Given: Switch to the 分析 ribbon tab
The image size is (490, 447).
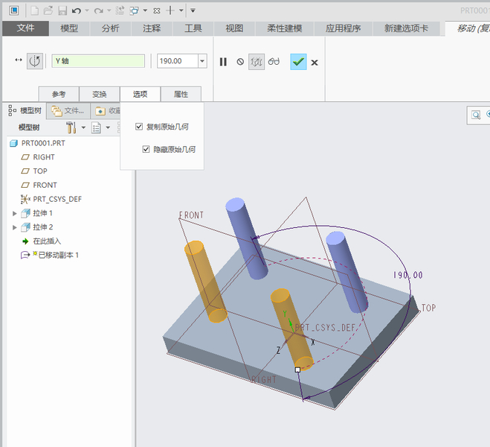Looking at the screenshot, I should [x=110, y=28].
